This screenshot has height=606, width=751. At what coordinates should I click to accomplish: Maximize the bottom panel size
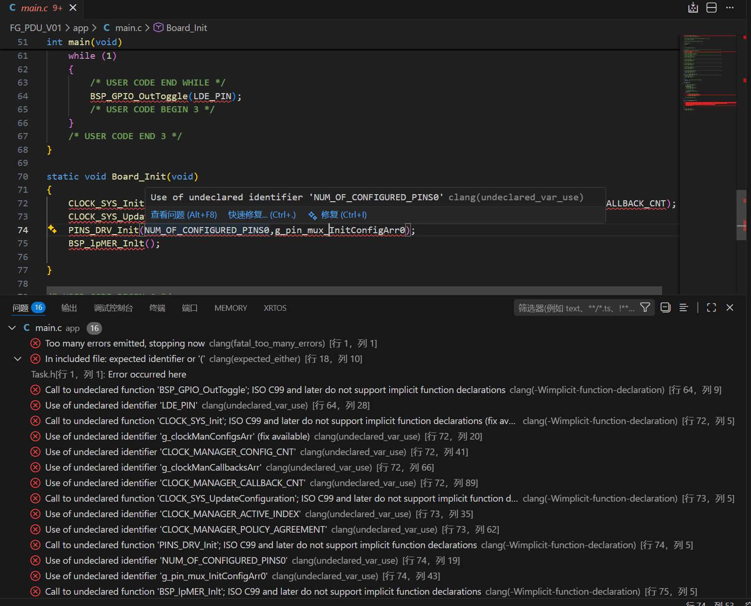[x=711, y=307]
